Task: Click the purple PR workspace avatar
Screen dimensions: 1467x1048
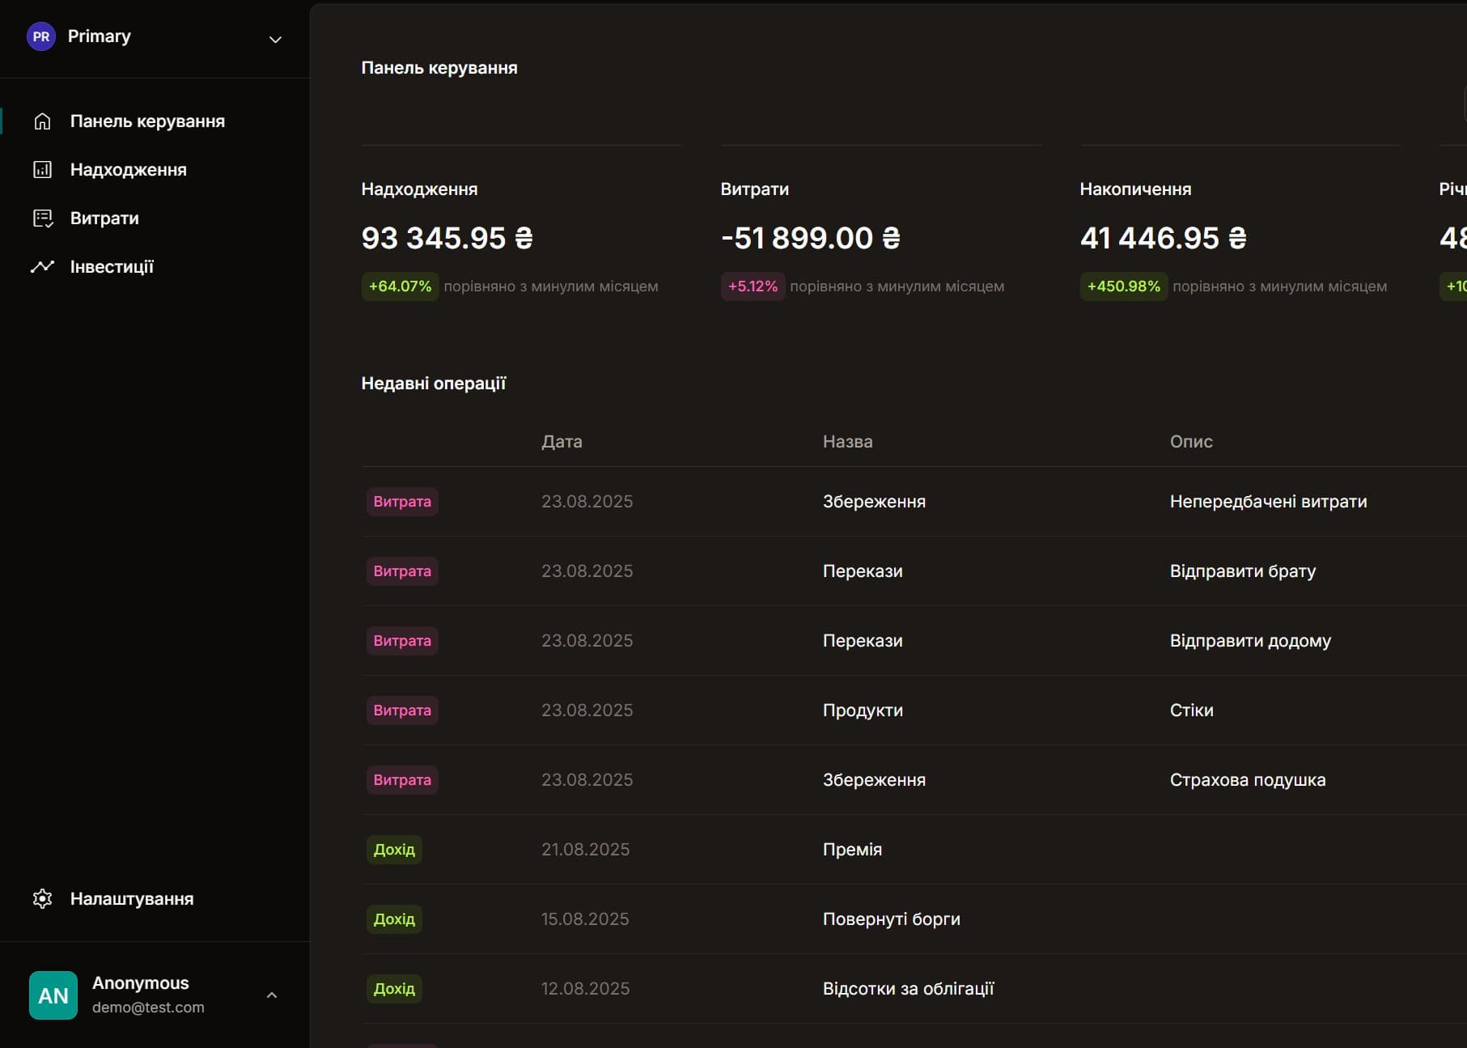Action: (41, 36)
